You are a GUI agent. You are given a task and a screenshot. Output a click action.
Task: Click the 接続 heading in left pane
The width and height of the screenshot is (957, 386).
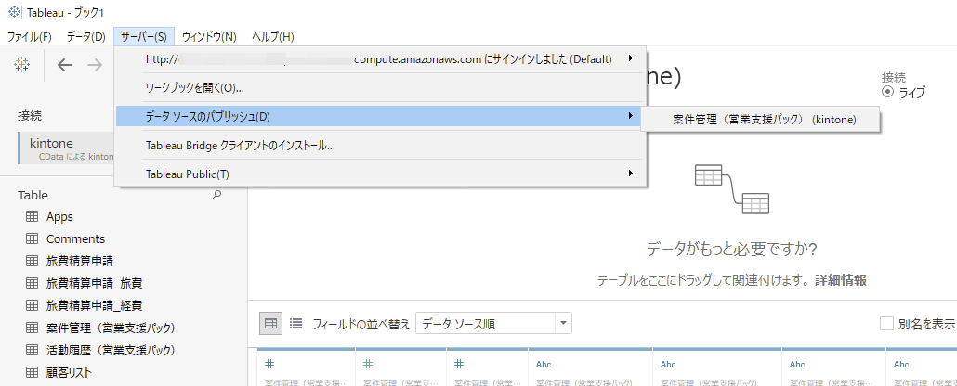point(30,115)
